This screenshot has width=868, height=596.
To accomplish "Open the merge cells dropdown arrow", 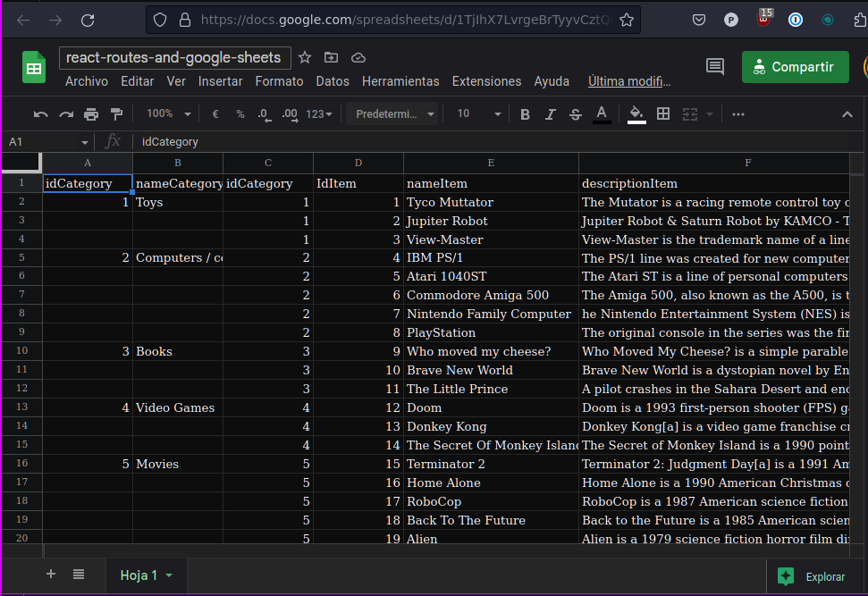I will tap(709, 114).
